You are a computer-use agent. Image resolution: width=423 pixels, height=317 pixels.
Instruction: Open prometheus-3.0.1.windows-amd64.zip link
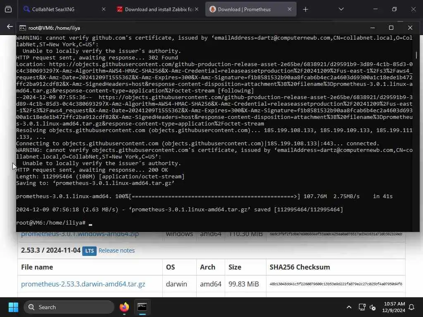(x=80, y=234)
